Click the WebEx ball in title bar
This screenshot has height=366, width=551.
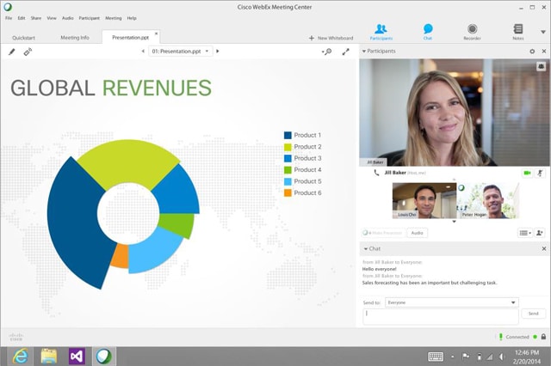[8, 7]
